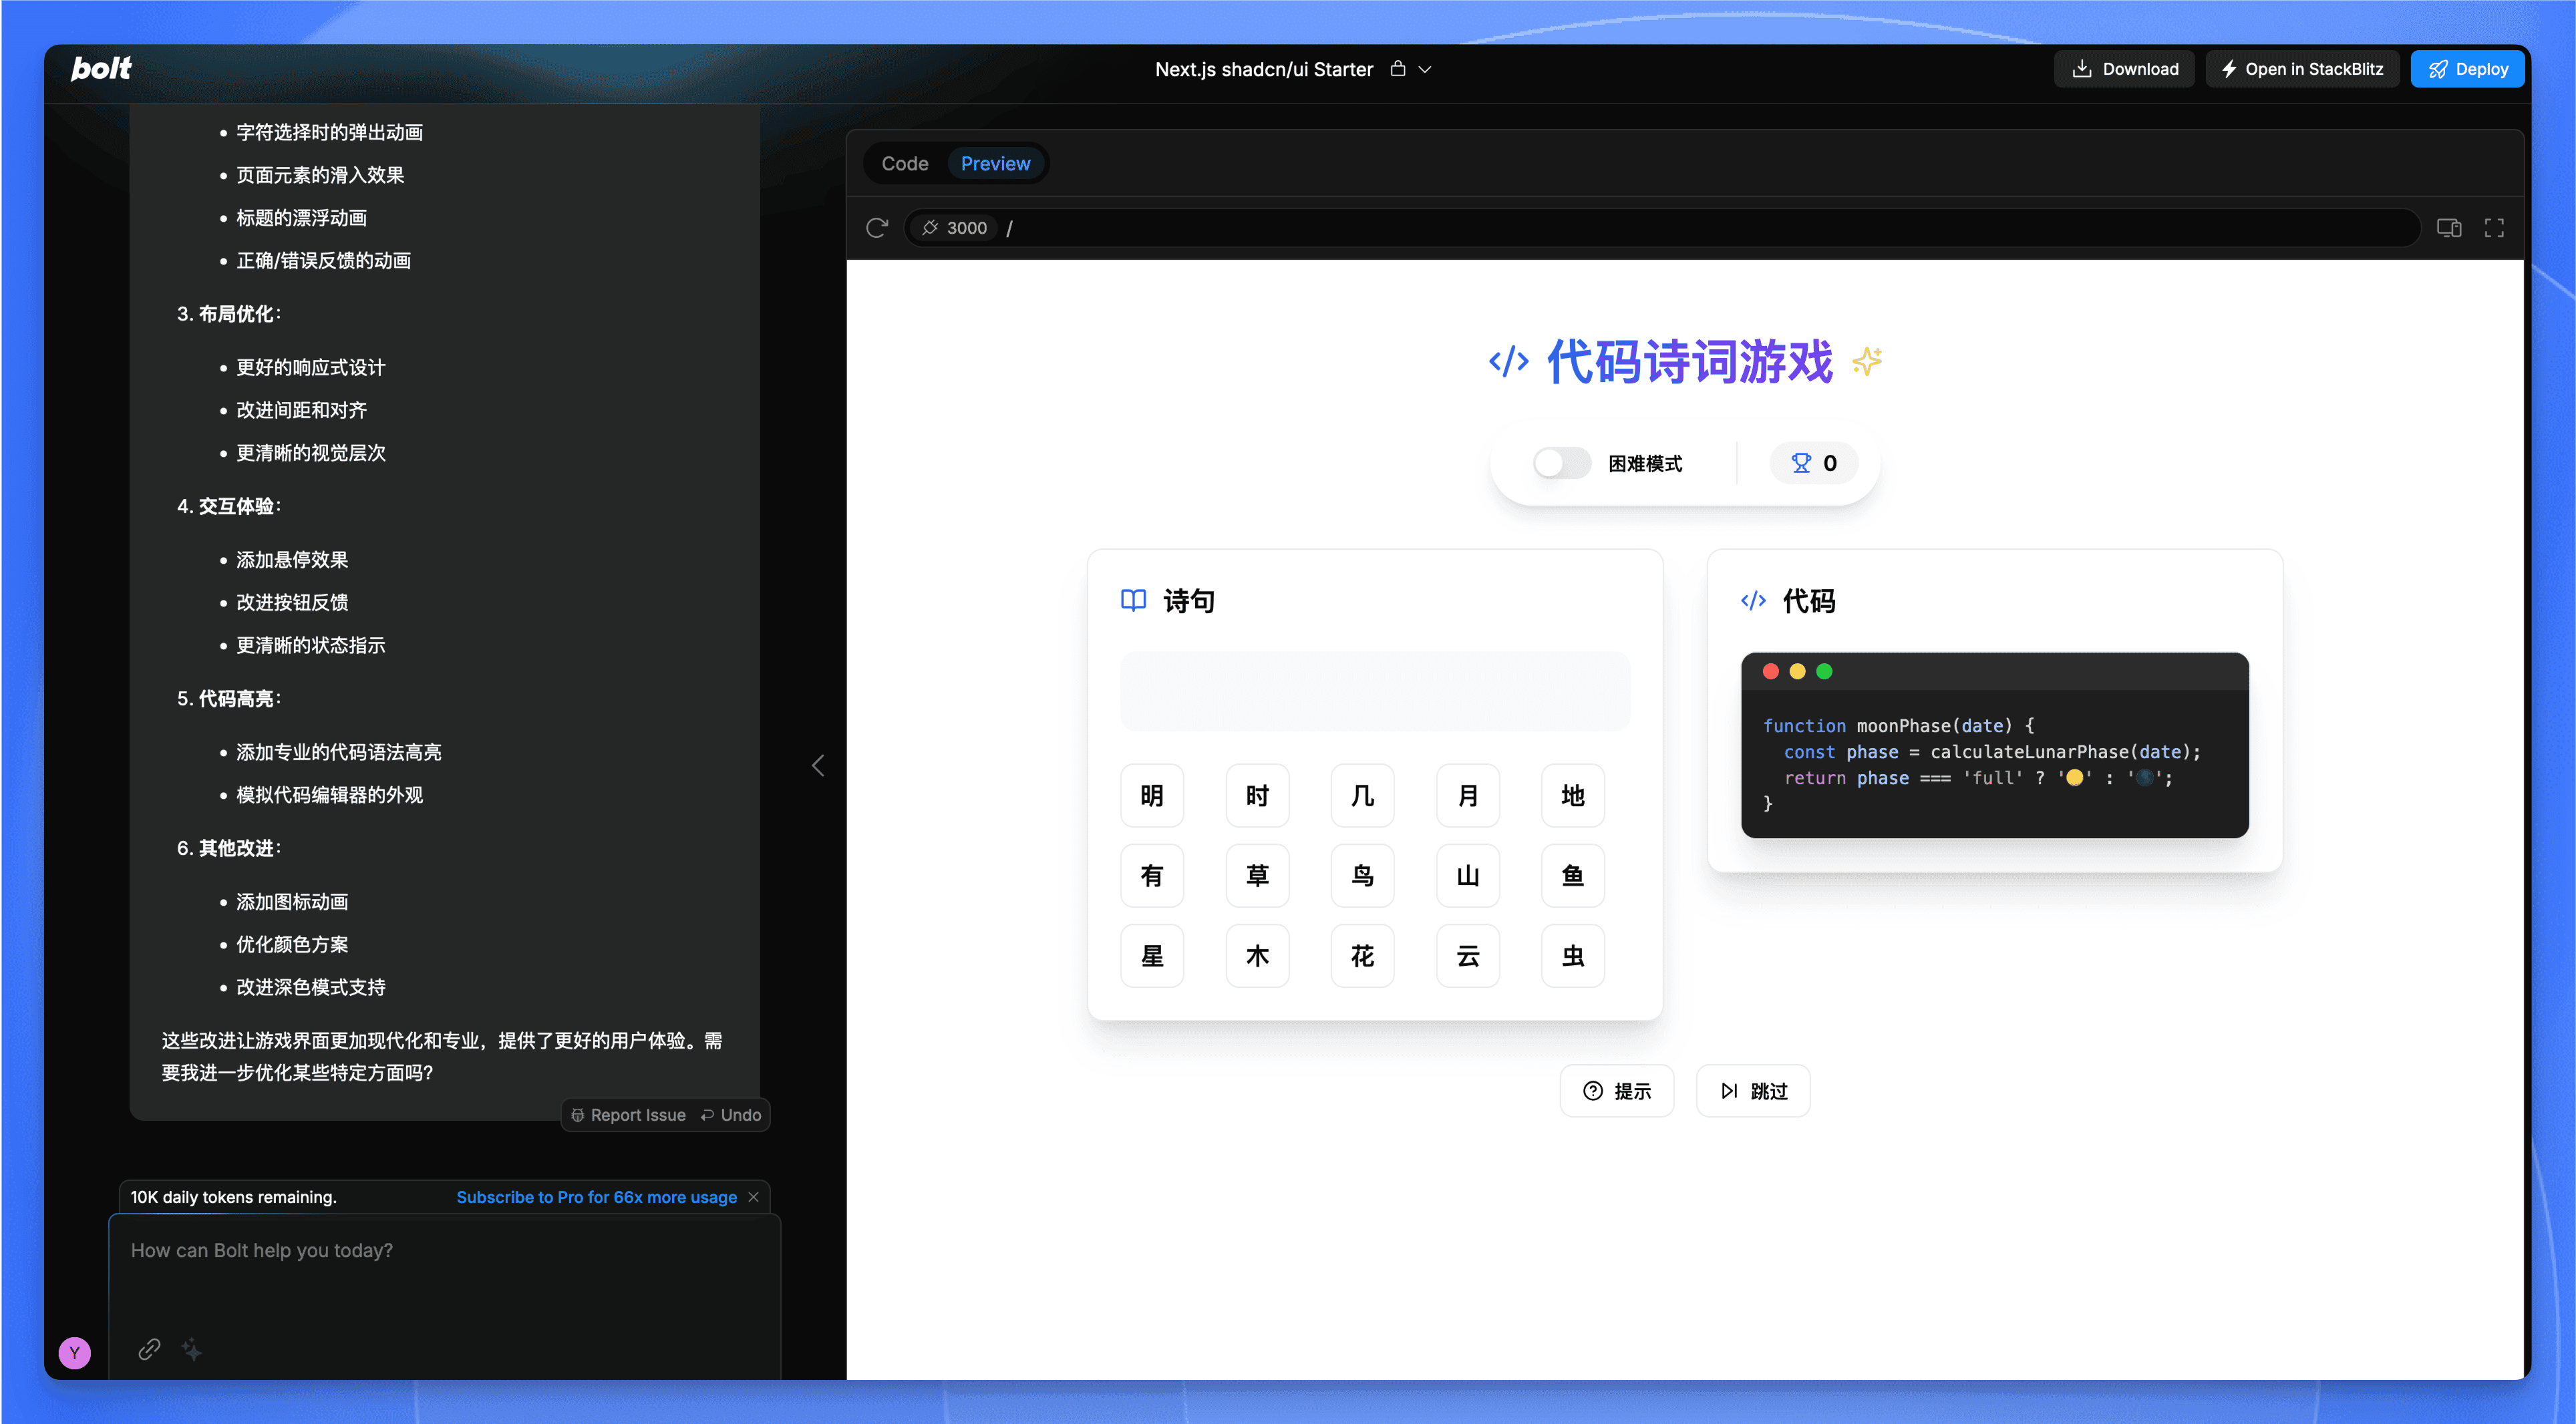The width and height of the screenshot is (2576, 1424).
Task: Click the bolt logo
Action: pos(101,68)
